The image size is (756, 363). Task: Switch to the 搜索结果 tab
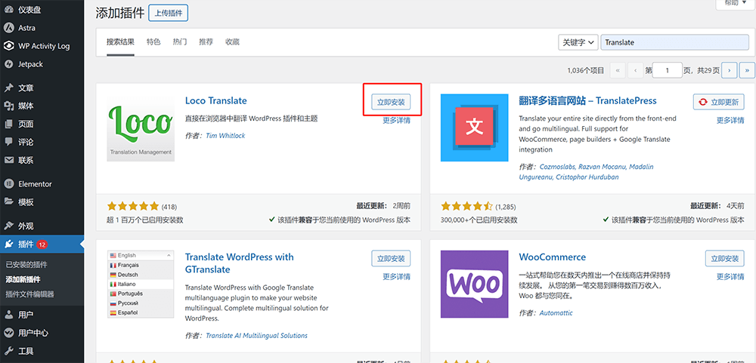(120, 42)
